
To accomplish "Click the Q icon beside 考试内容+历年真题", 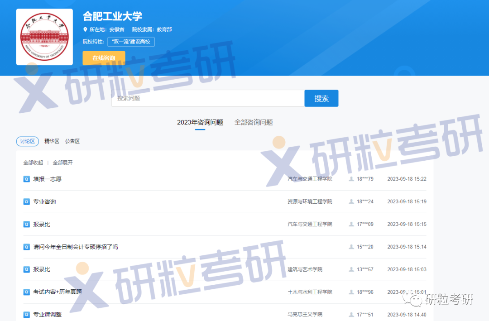I will (27, 292).
